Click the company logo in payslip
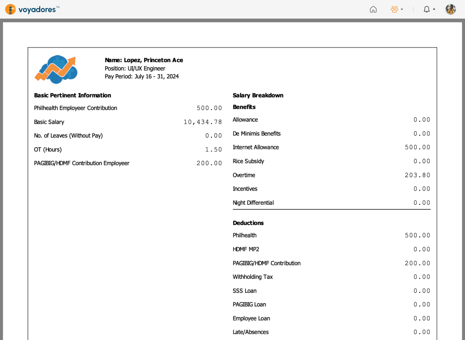This screenshot has height=340, width=465. click(x=56, y=69)
